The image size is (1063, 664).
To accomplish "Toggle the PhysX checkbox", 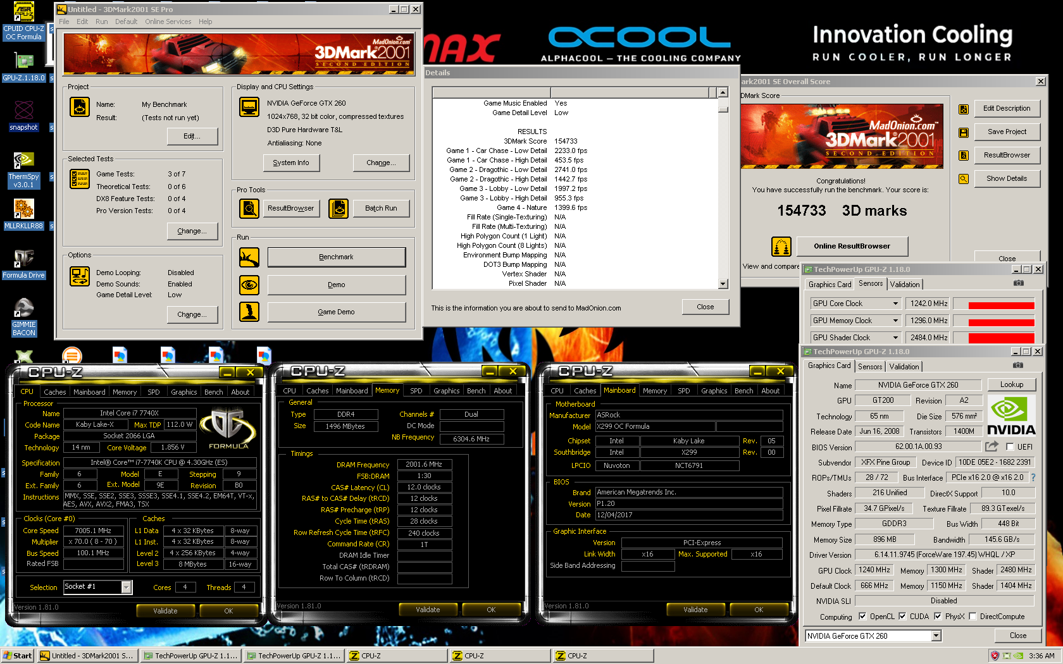I will tap(938, 616).
